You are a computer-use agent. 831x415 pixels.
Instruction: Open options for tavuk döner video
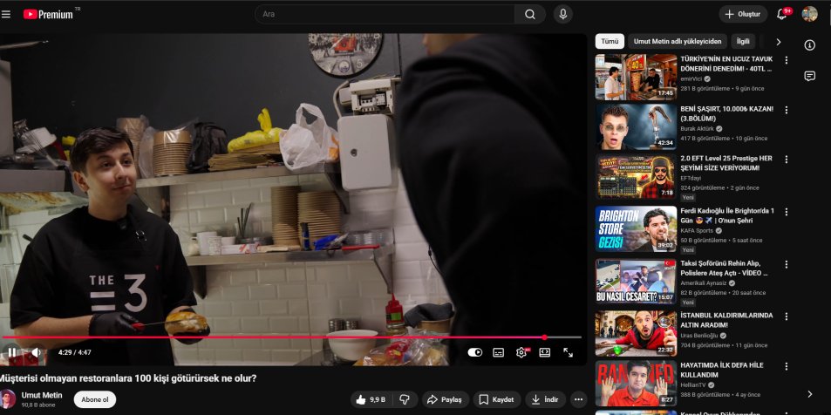tap(787, 60)
